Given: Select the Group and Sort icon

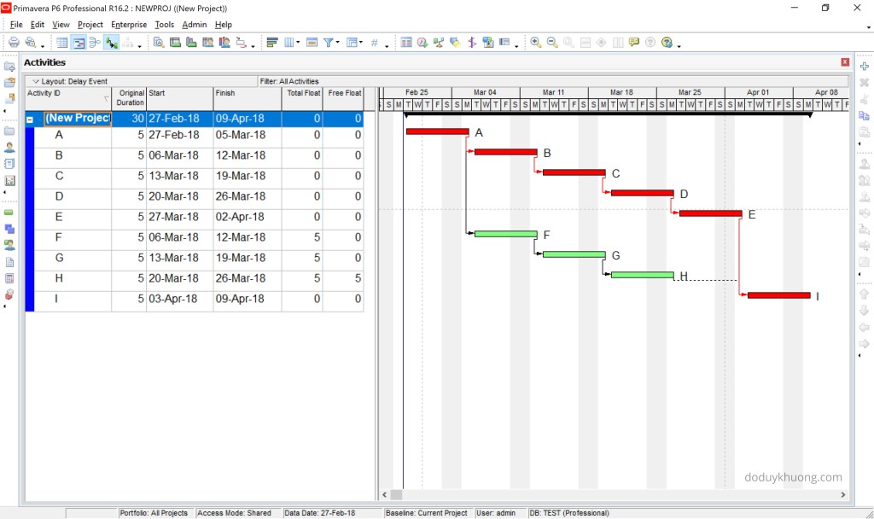Looking at the screenshot, I should click(273, 42).
